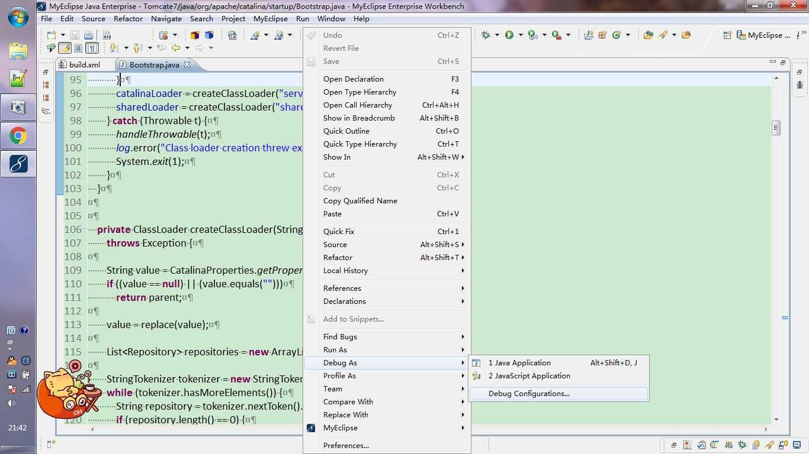Viewport: 809px width, 454px height.
Task: Choose Debug Configurations... from submenu
Action: point(559,394)
